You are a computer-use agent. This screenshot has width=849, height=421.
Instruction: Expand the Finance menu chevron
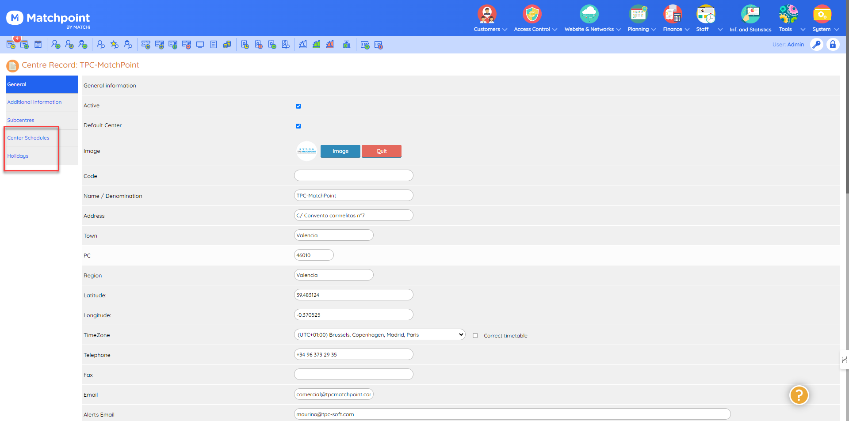(687, 30)
